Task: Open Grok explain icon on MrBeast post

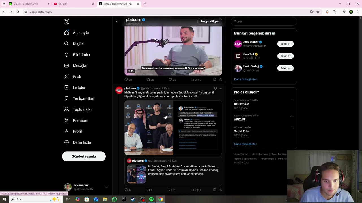Action: 215,88
